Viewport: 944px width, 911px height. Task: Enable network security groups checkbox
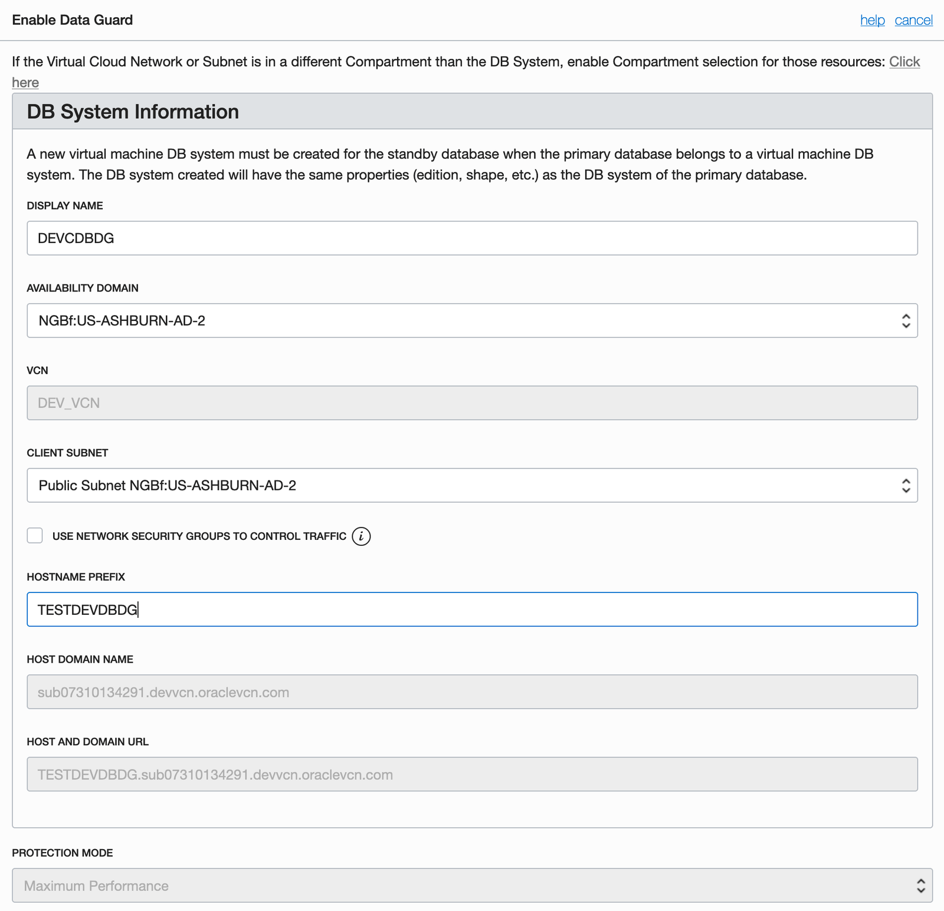35,536
